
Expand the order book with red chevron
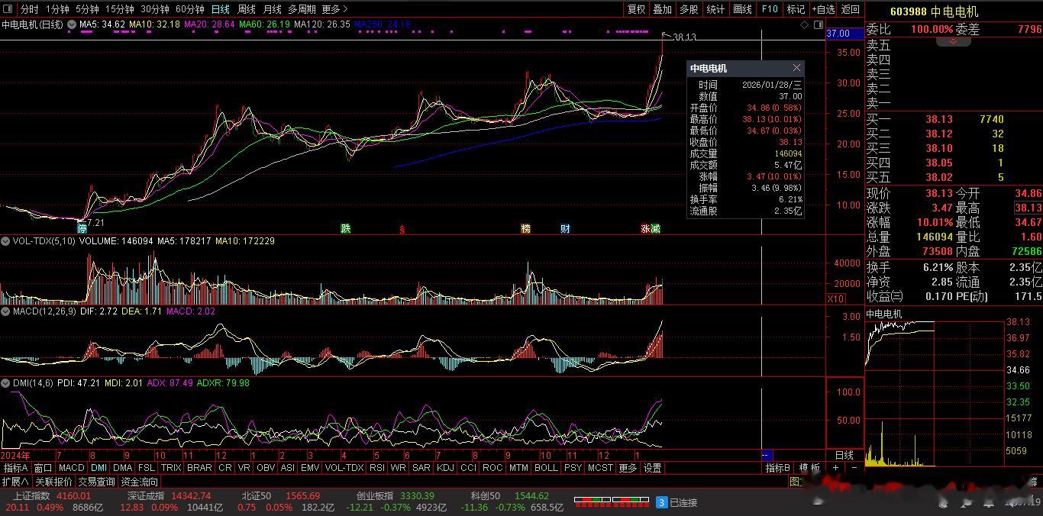pos(954,41)
